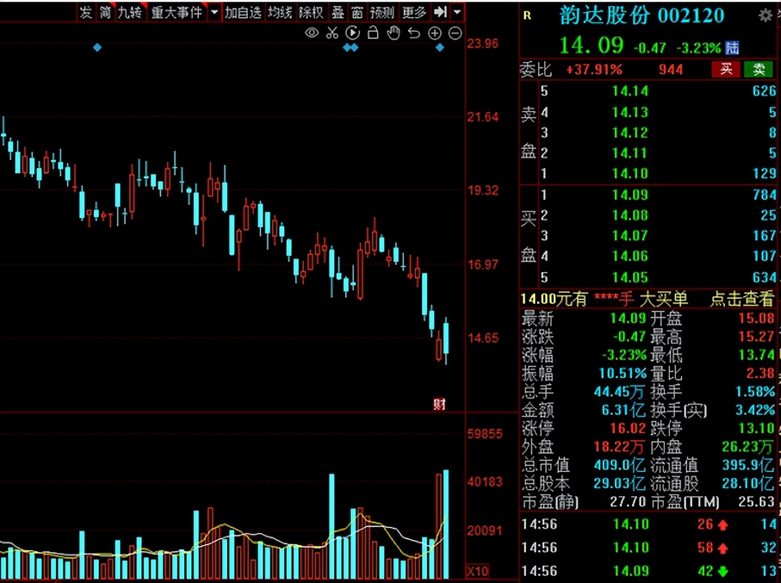Select the hand pan tool on chart toolbar
This screenshot has width=781, height=583.
tap(394, 33)
